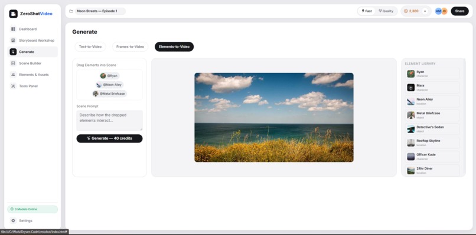Select Neon Alley thumbnail in Element Library
Screen dimensions: 476x235
410,101
